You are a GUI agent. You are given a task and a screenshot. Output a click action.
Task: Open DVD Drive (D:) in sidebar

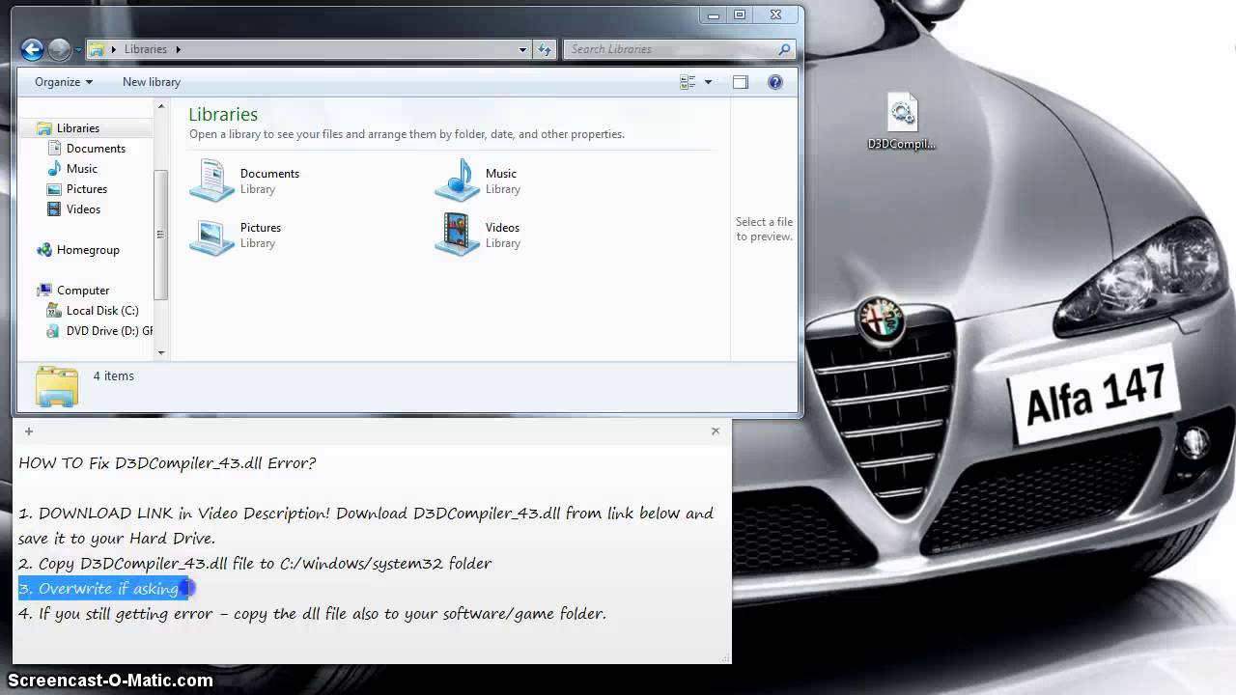[108, 331]
